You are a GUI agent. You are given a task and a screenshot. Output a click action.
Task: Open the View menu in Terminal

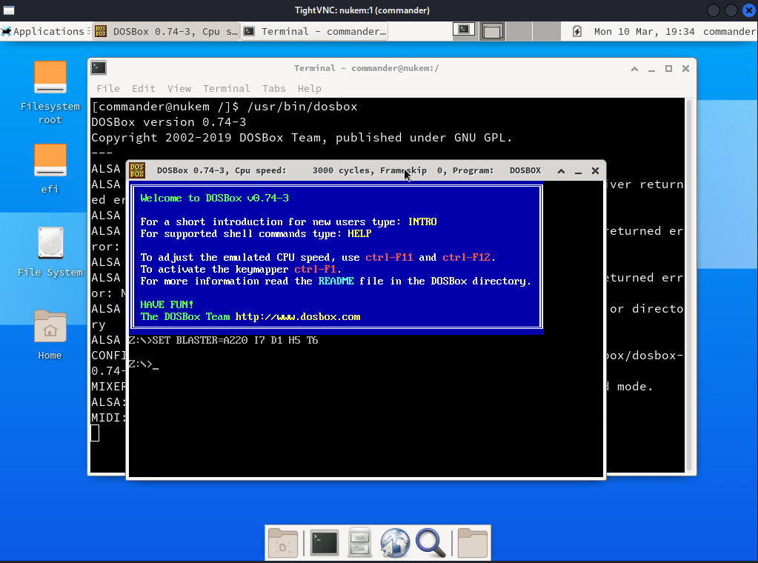coord(179,88)
